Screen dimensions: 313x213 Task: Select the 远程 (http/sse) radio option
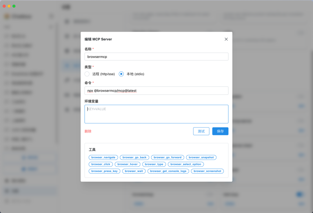[x=87, y=74]
